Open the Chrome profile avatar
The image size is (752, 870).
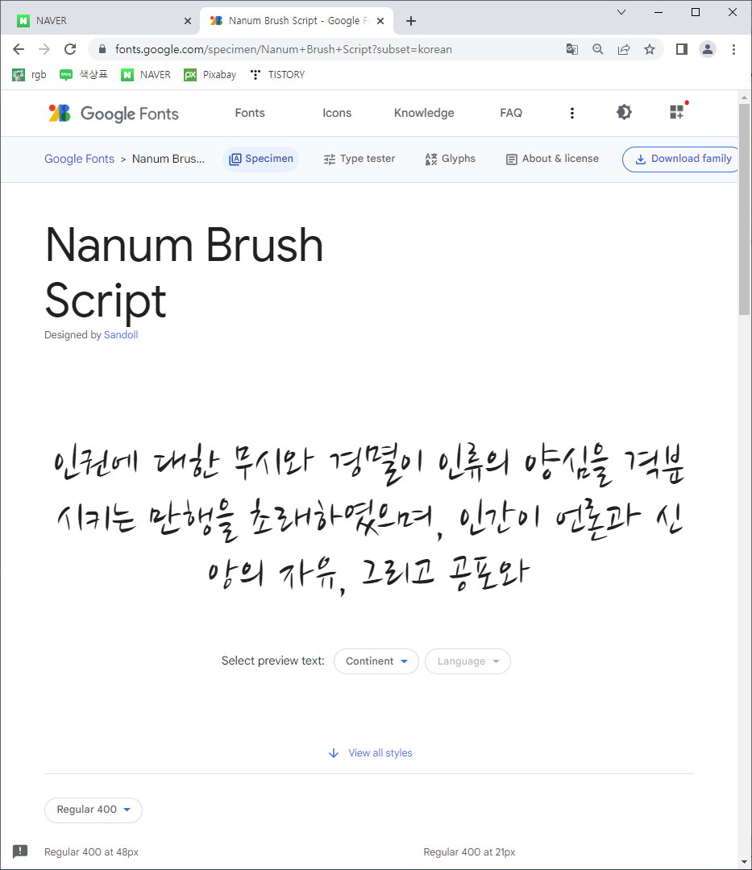pos(708,49)
